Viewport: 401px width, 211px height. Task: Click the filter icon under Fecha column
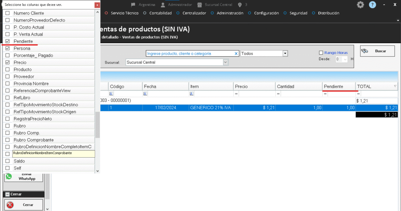[145, 94]
